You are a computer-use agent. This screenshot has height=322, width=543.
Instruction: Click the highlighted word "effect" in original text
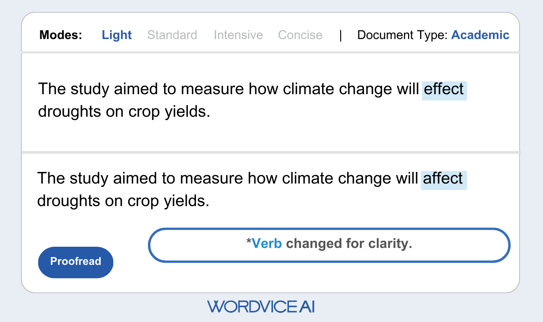444,89
